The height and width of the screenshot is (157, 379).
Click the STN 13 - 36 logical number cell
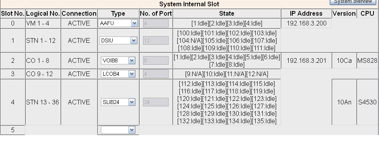click(43, 102)
